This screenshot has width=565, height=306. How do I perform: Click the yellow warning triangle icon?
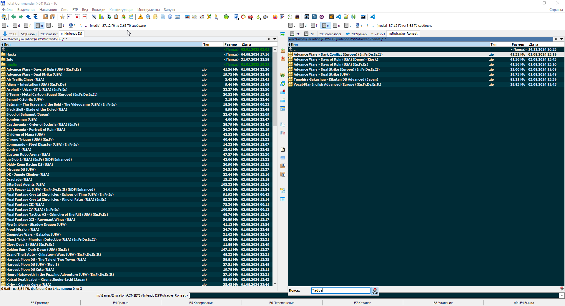point(141,17)
